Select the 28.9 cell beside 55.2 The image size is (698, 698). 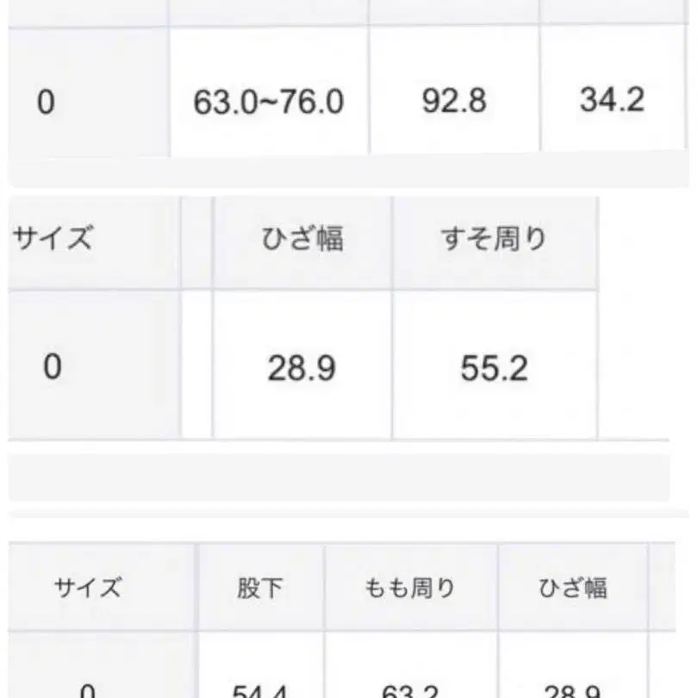[301, 369]
